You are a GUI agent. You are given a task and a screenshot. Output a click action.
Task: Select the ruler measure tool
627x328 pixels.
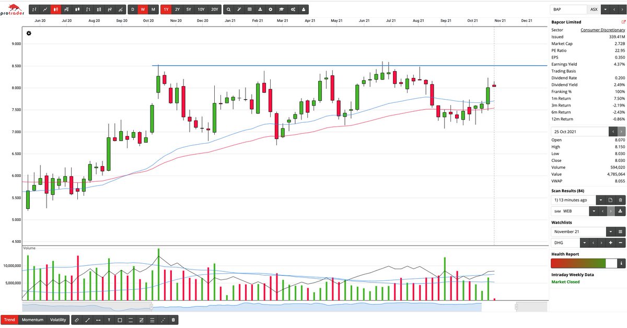point(77,320)
